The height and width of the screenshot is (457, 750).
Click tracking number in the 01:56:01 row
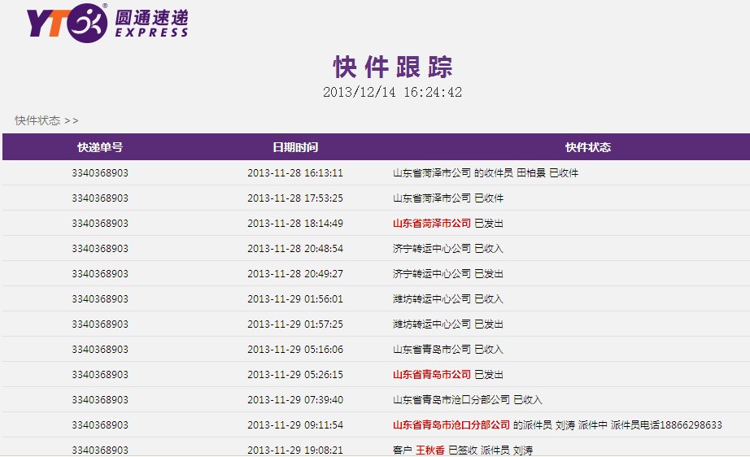[100, 299]
